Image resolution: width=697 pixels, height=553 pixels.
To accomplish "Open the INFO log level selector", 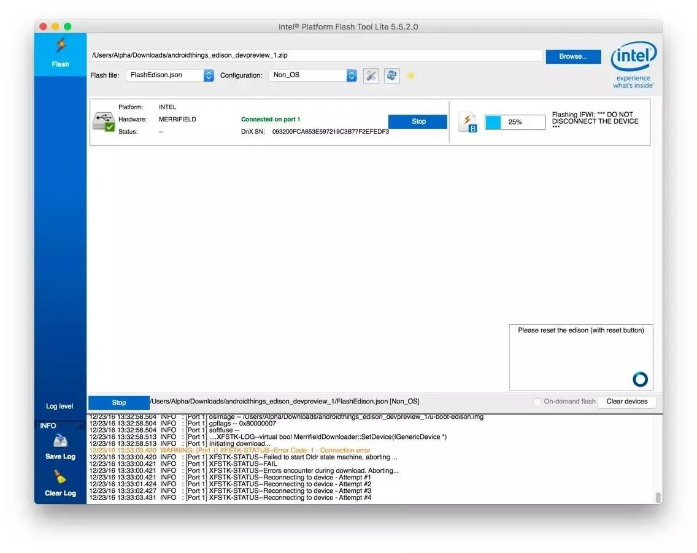I will tap(60, 425).
